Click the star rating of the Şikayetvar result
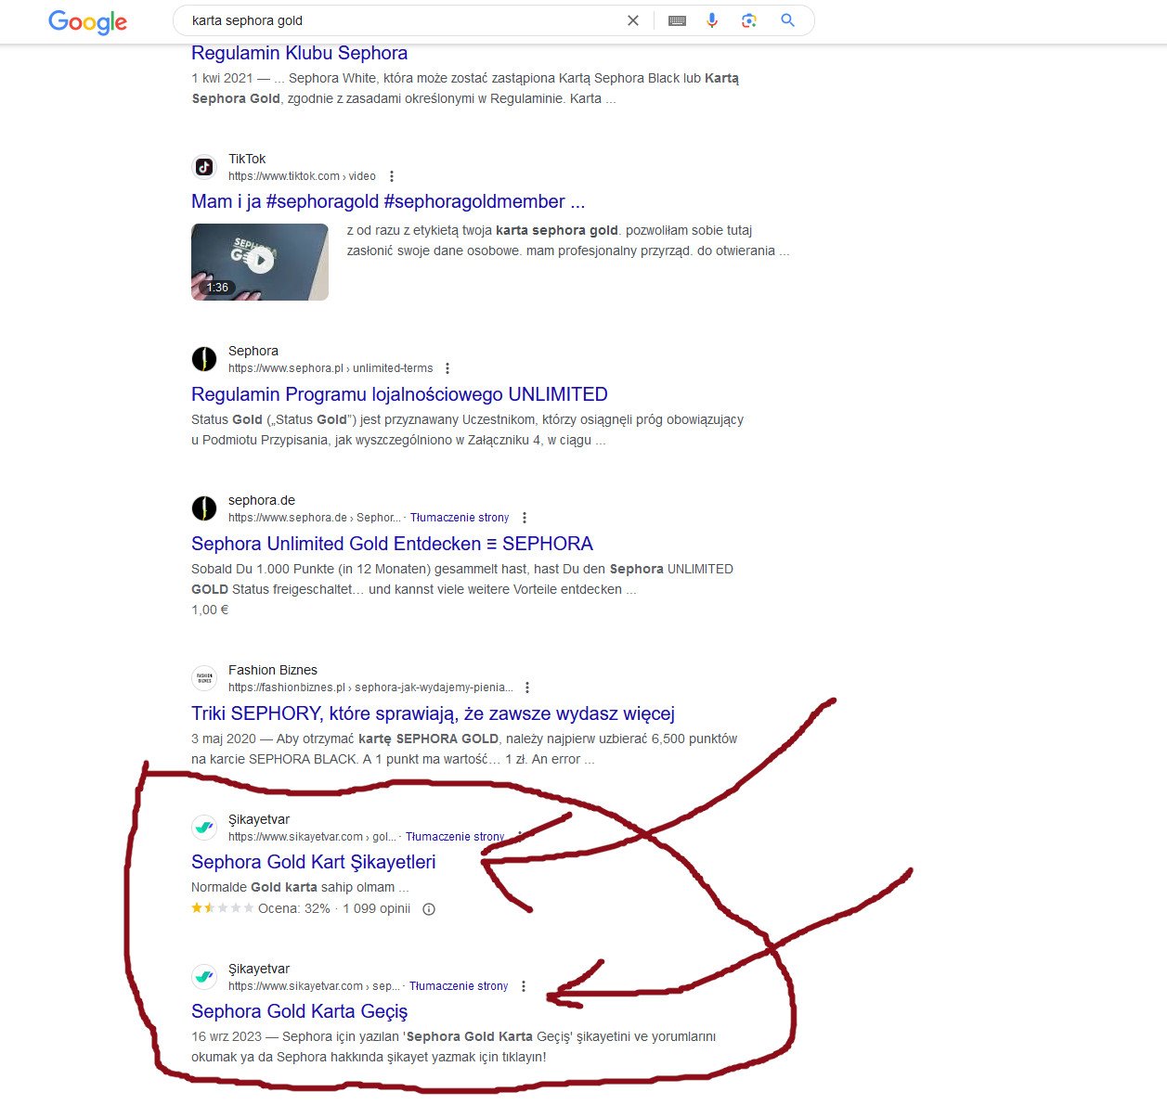 coord(222,908)
